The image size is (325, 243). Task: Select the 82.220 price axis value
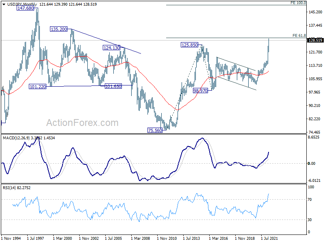[315, 119]
